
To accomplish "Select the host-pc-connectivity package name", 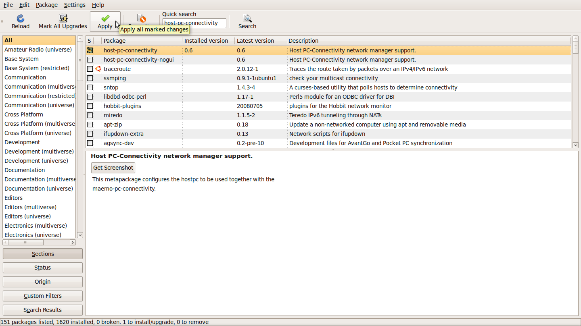I will (130, 50).
